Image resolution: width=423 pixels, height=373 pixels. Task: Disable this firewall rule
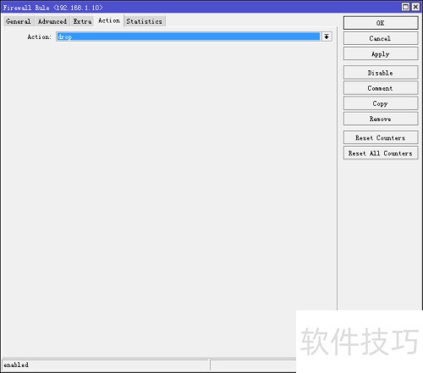pyautogui.click(x=381, y=73)
